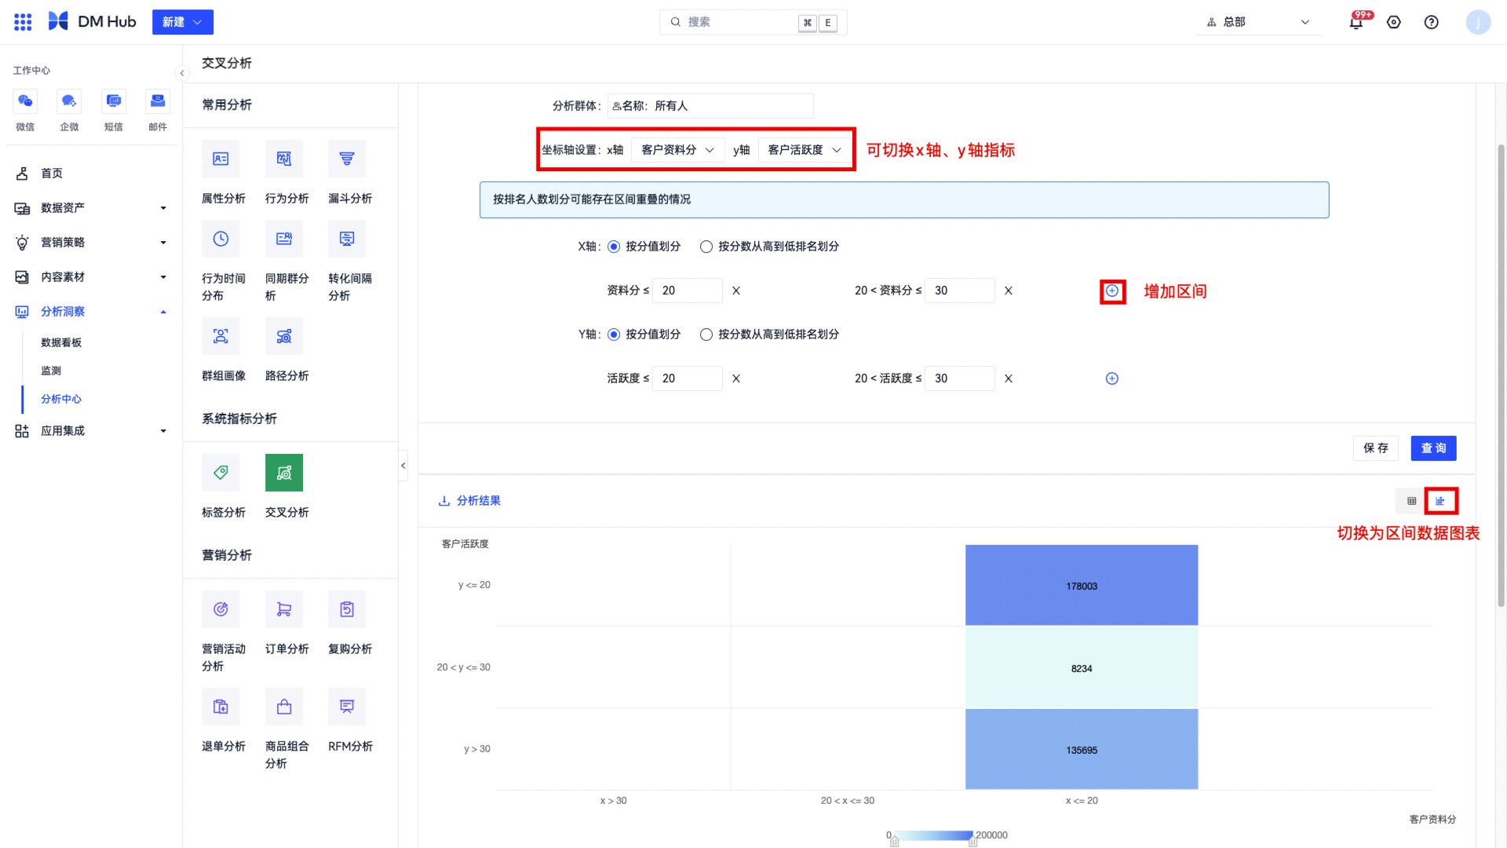Open the Email (邮件) work center icon
The width and height of the screenshot is (1507, 848).
pyautogui.click(x=158, y=101)
